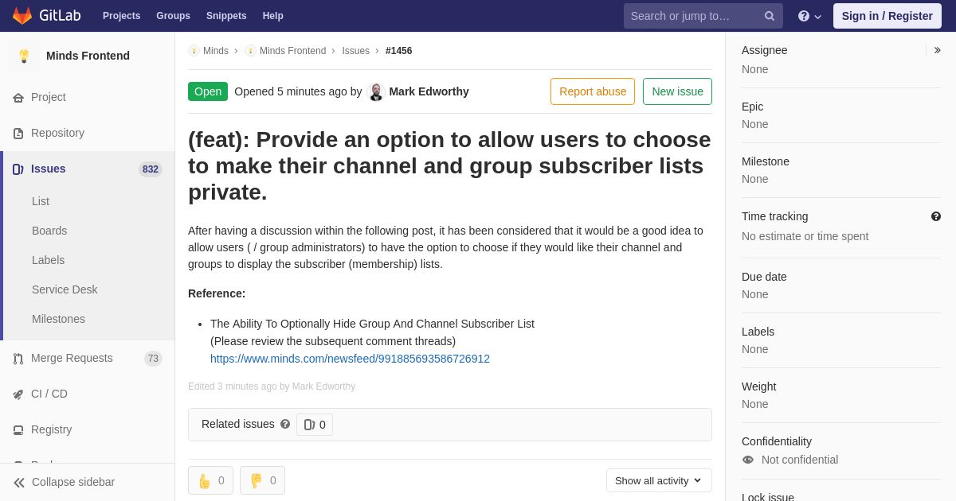Click the search magnifier icon

(770, 16)
